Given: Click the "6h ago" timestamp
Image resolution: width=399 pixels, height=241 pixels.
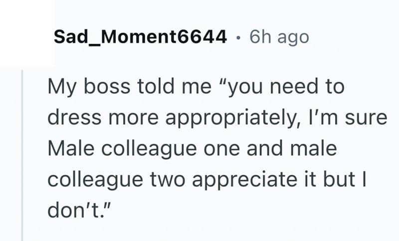Looking at the screenshot, I should tap(278, 37).
